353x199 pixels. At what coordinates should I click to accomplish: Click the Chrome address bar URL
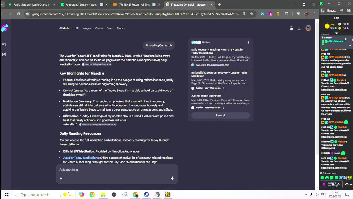136,14
